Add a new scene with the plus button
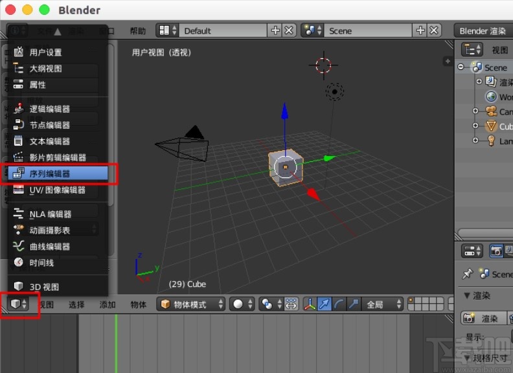This screenshot has width=513, height=373. (420, 30)
